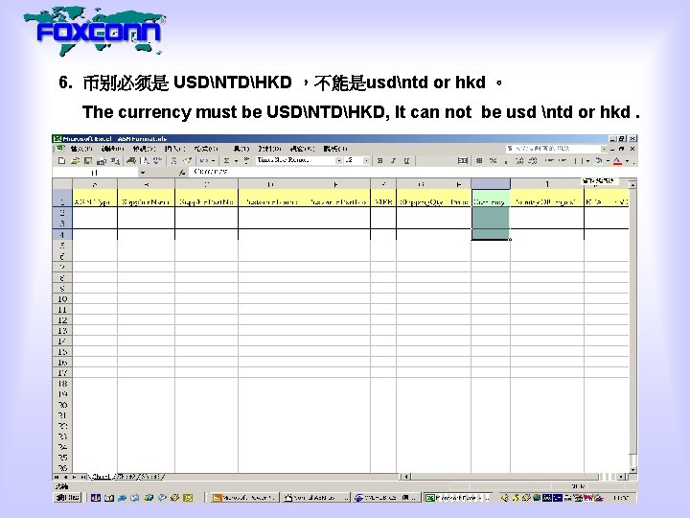Click the formula bar showing Currency
Viewport: 690px width, 518px height.
tap(411, 172)
